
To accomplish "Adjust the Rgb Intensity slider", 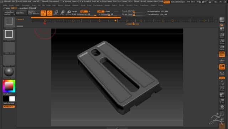I will (84, 14).
